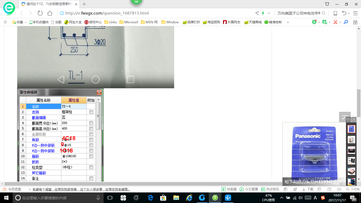Image resolution: width=361 pixels, height=203 pixels.
Task: Show more bookmarks with » chevron
Action: click(288, 22)
